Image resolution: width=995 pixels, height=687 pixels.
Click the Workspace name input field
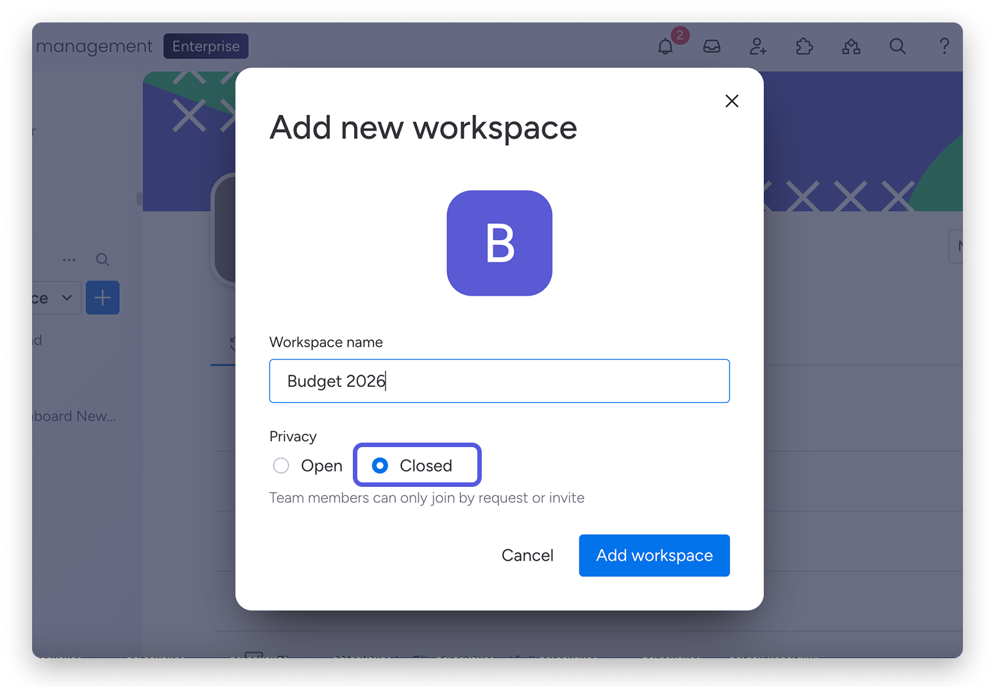[499, 381]
